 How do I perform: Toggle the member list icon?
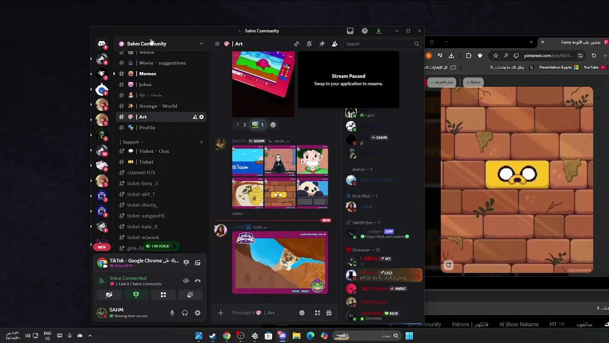tap(334, 44)
